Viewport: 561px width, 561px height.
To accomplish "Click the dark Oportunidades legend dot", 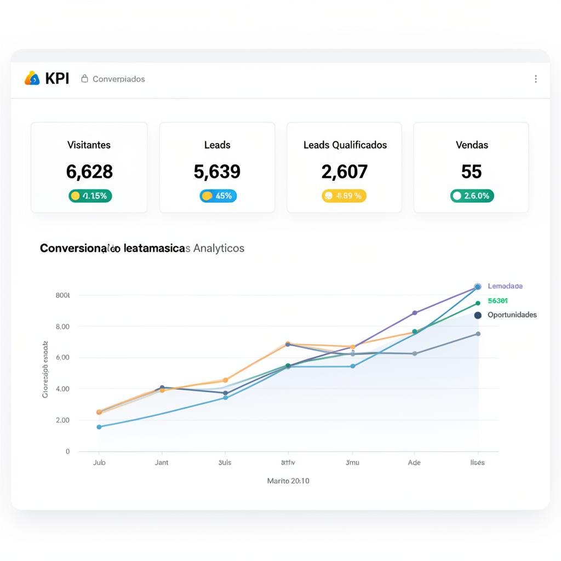I will [x=478, y=315].
